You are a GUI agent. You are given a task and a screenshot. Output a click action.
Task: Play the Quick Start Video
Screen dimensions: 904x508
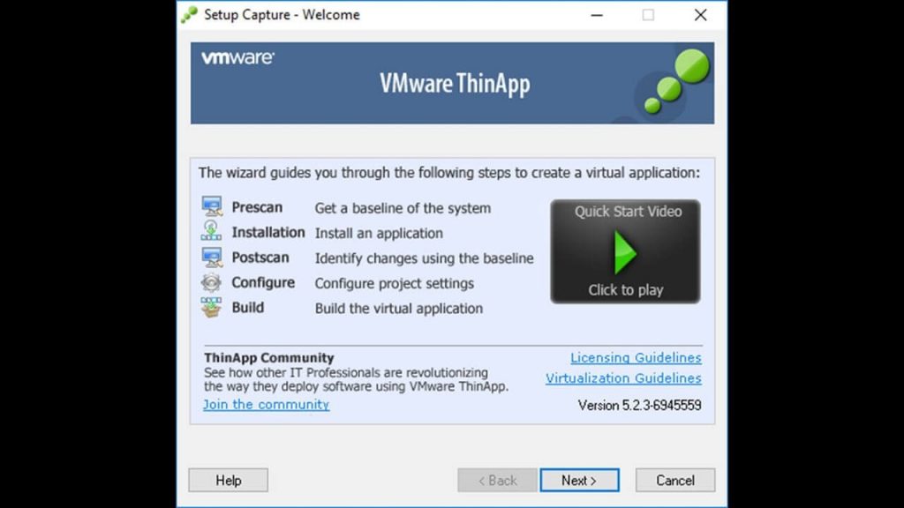point(625,251)
